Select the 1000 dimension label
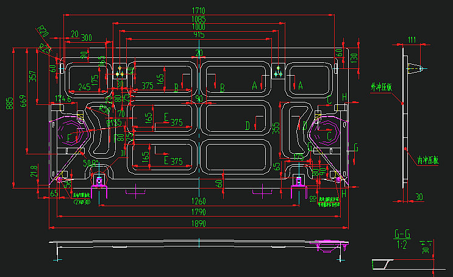 click(198, 27)
